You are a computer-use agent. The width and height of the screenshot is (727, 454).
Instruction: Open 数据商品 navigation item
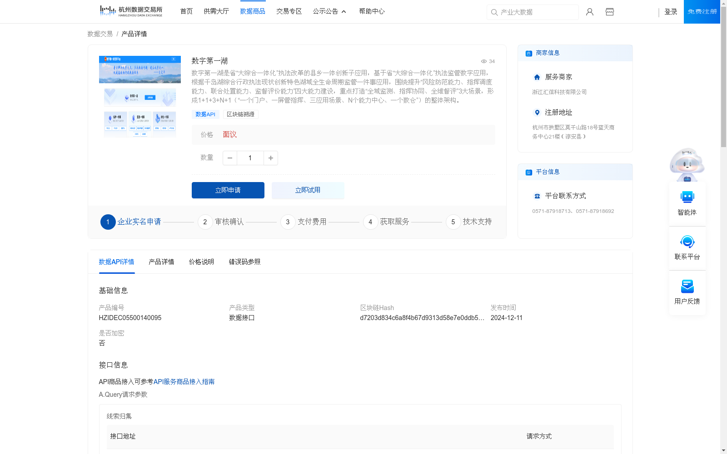[253, 11]
